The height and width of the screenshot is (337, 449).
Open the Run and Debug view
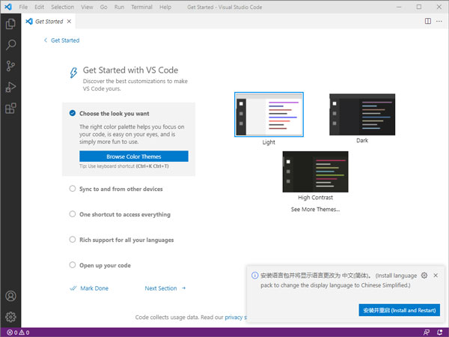pyautogui.click(x=10, y=87)
